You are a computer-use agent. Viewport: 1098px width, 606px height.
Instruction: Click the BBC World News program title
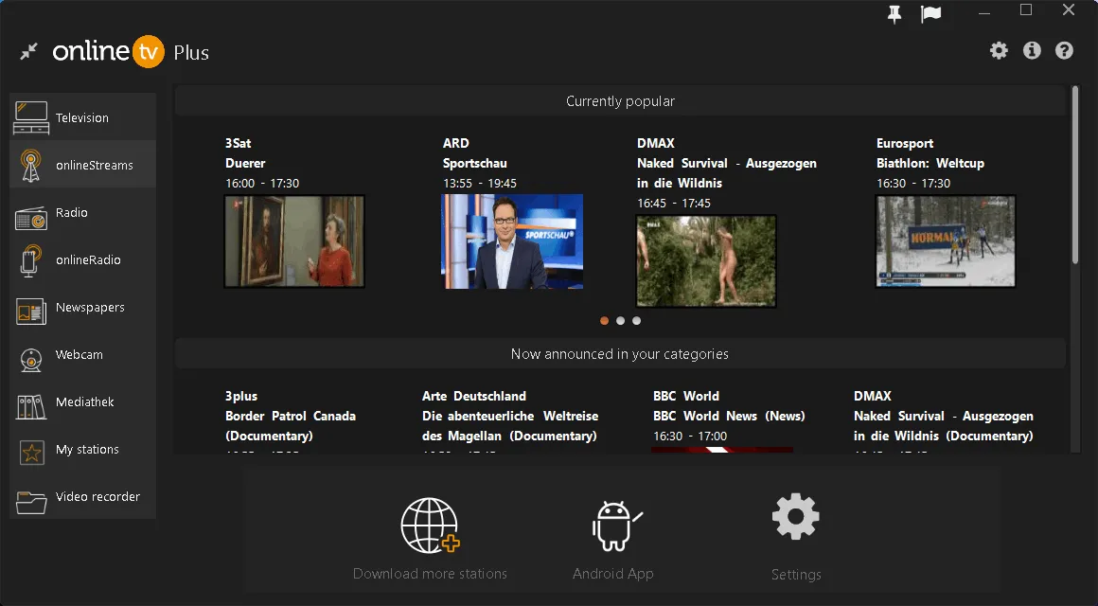point(728,416)
